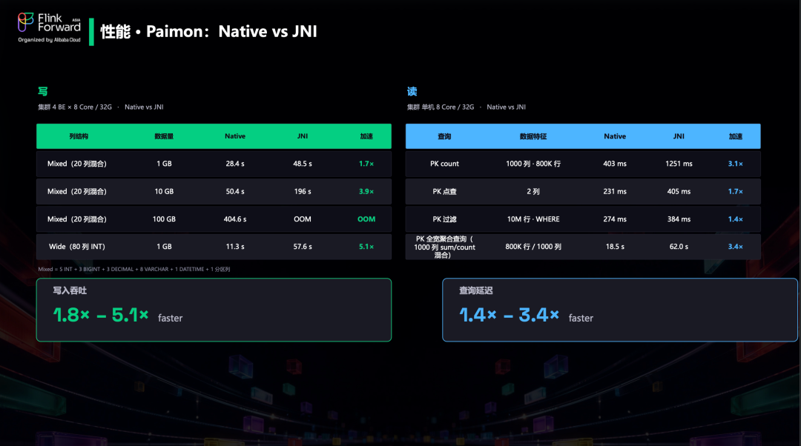Click the 'PK 点查' query cell
Image resolution: width=801 pixels, height=446 pixels.
click(x=444, y=191)
